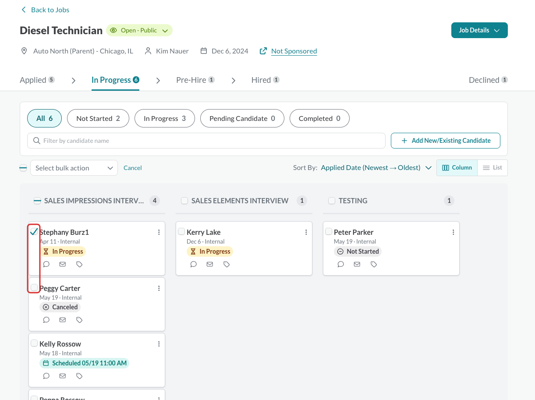Select all in the Testing column checkbox
Viewport: 535px width, 400px height.
click(332, 201)
